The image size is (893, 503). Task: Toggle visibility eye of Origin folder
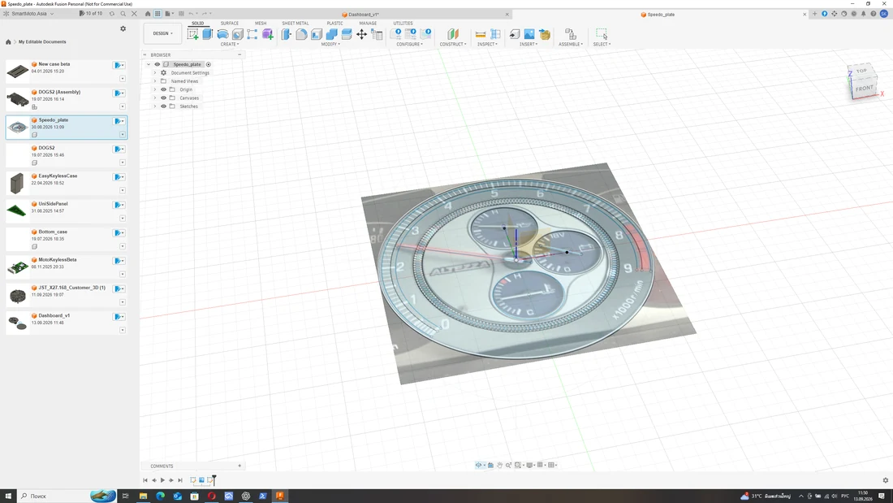click(x=163, y=89)
